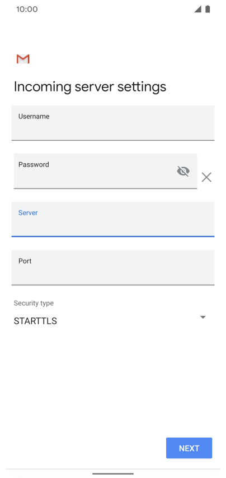The height and width of the screenshot is (478, 226).
Task: Click the Username field label text
Action: point(34,116)
